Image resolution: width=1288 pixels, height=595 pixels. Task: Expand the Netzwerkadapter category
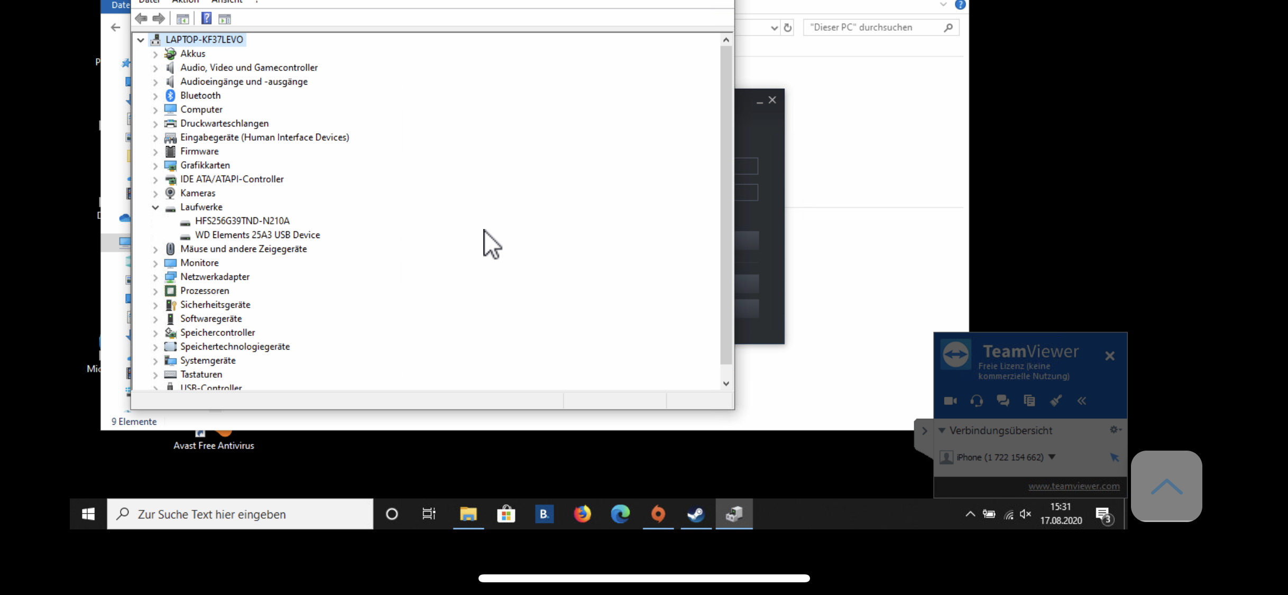tap(155, 277)
